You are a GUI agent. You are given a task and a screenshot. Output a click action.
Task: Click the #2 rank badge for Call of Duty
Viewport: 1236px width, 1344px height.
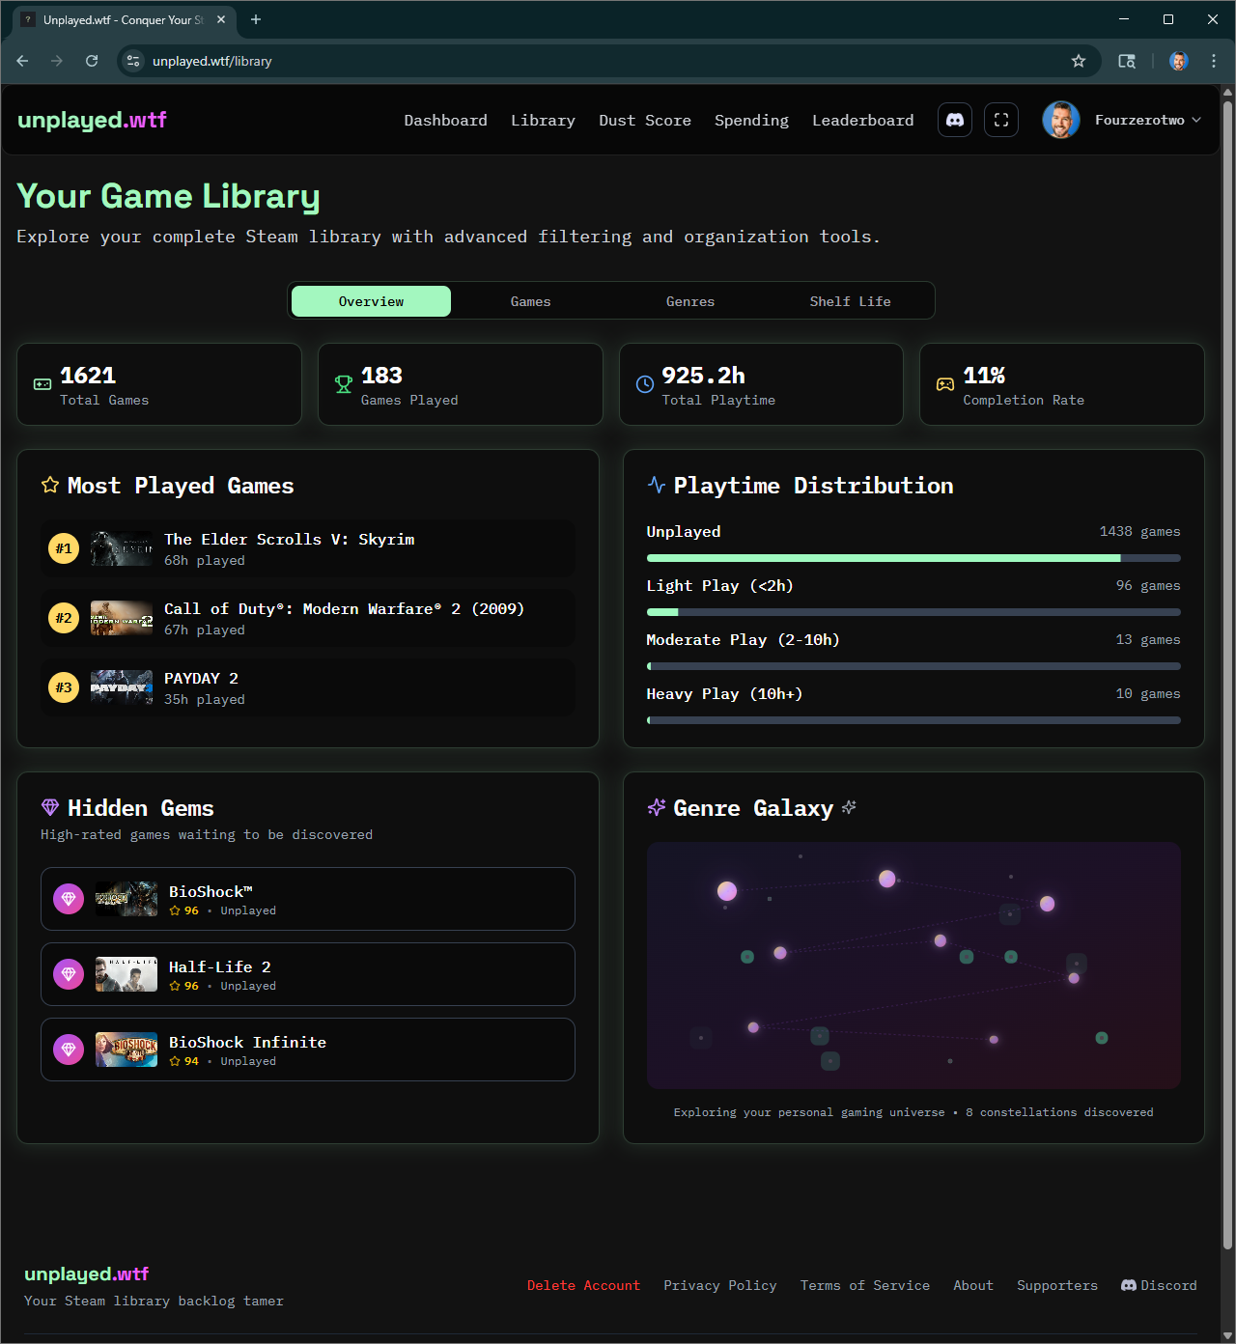tap(64, 618)
